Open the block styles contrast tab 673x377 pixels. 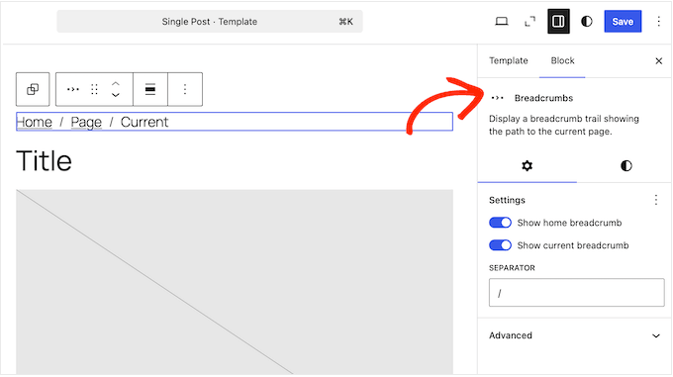[x=626, y=166]
